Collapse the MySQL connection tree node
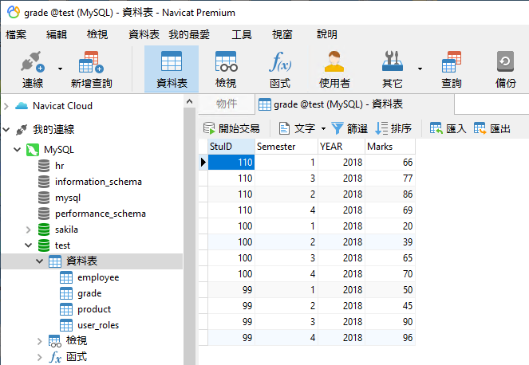Screen dimensions: 529x365 click(17, 150)
